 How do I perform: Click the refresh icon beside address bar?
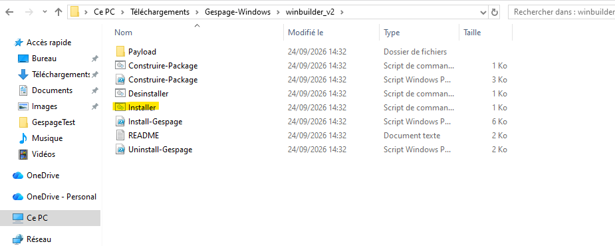pyautogui.click(x=495, y=12)
